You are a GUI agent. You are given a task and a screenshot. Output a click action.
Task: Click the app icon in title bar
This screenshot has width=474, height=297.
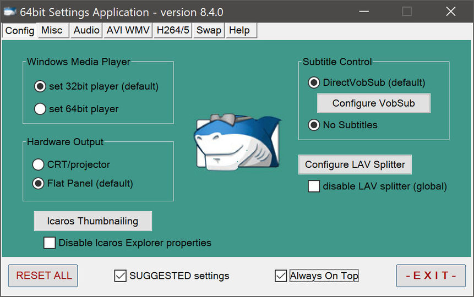(9, 12)
